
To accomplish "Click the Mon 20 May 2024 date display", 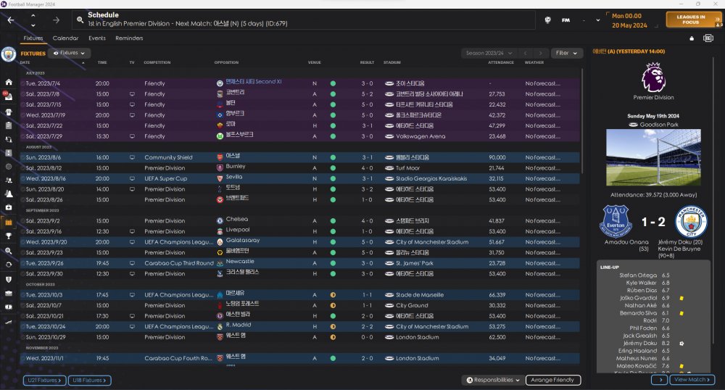I will (629, 21).
